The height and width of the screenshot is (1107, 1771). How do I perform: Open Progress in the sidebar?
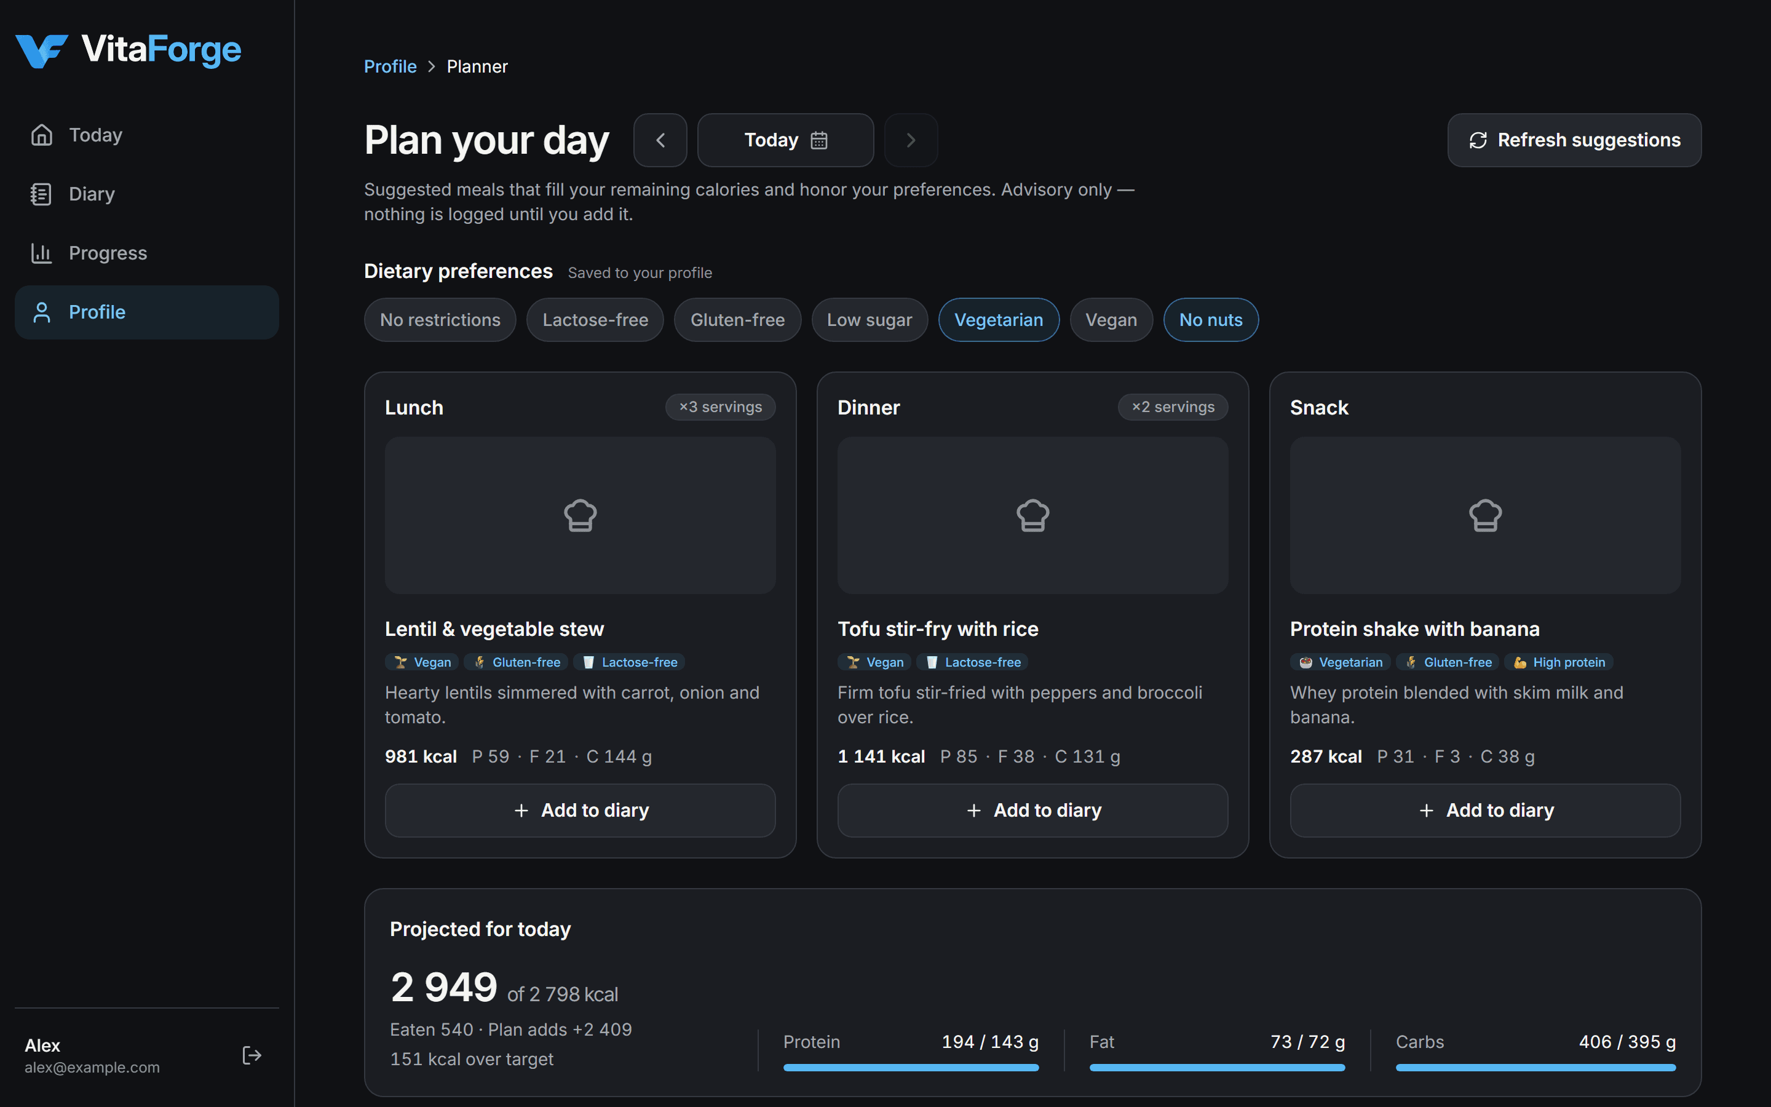146,253
